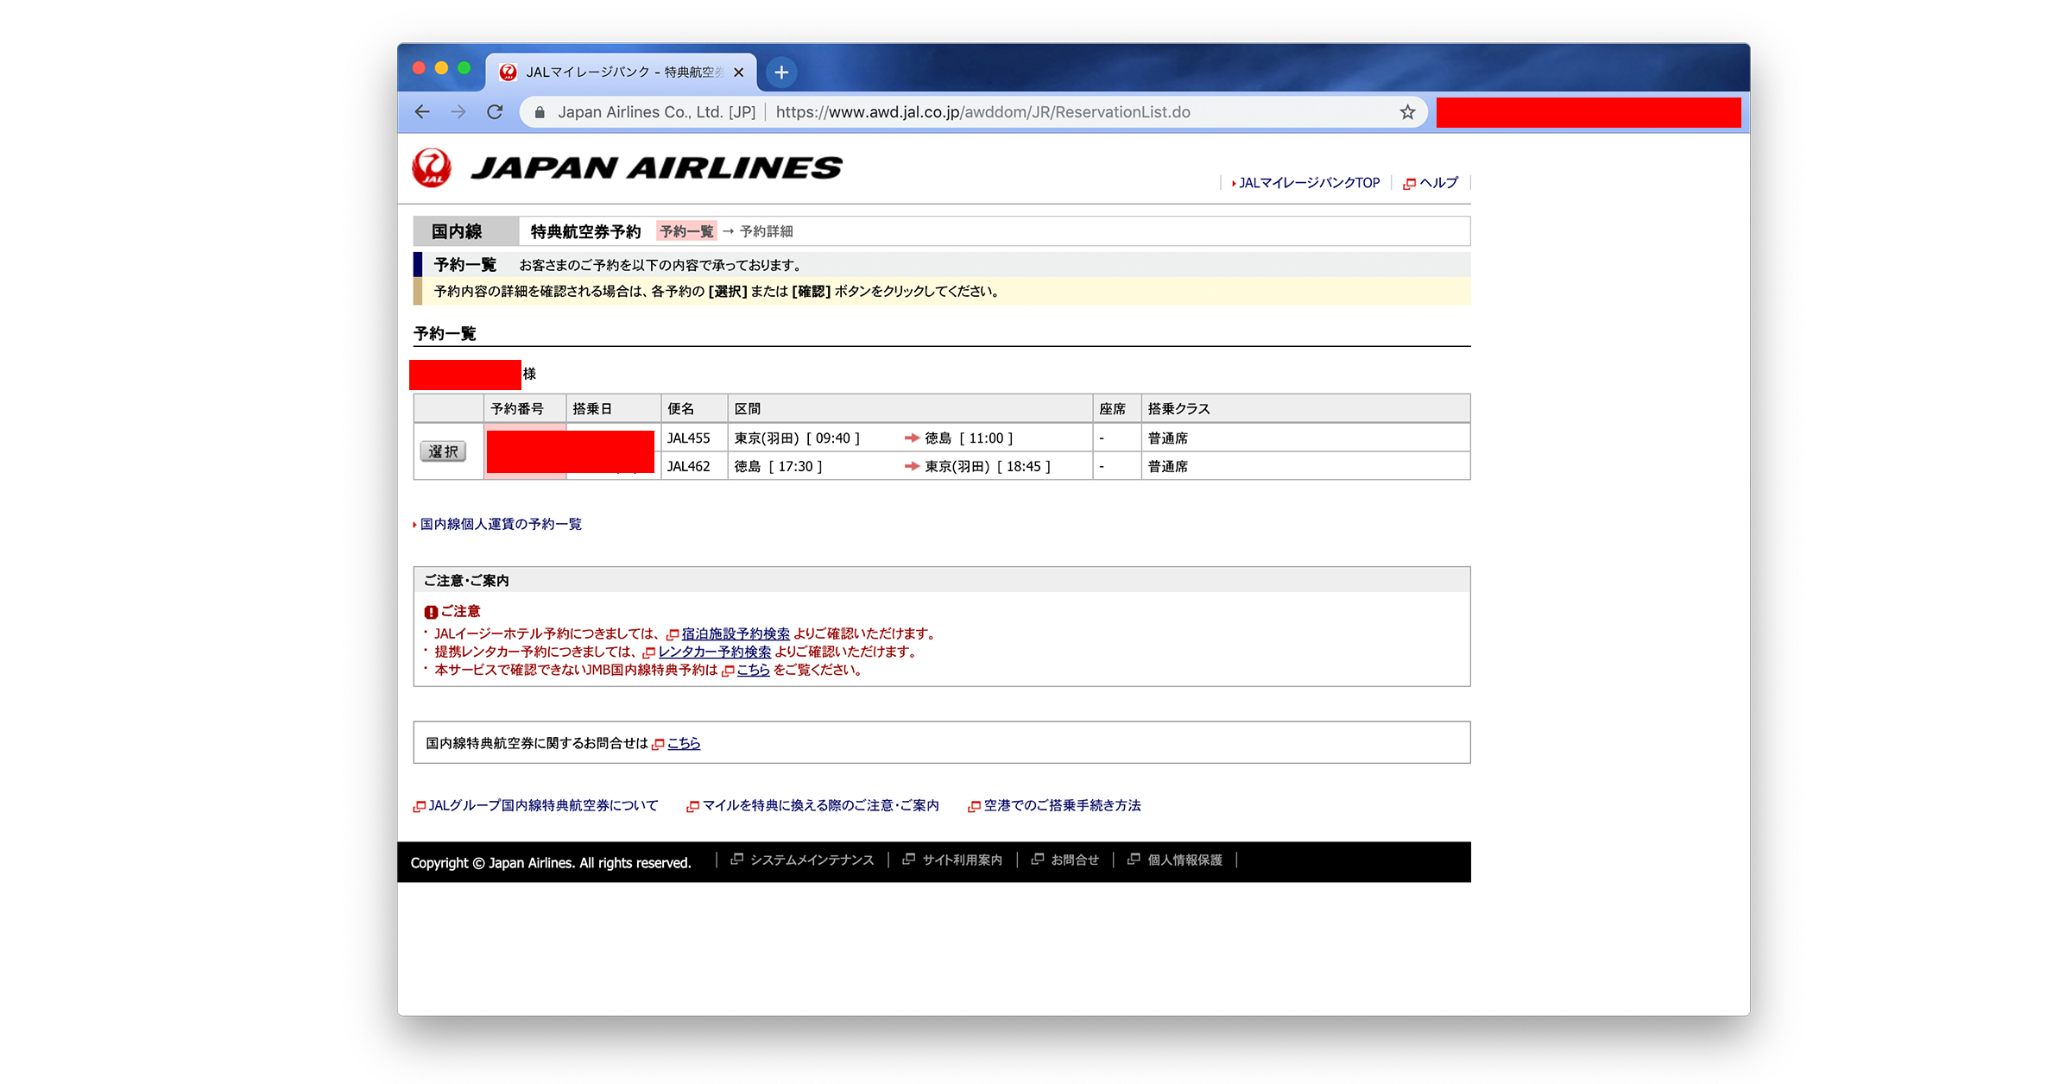Image resolution: width=2072 pixels, height=1084 pixels.
Task: Bookmark page with the star icon
Action: (x=1407, y=112)
